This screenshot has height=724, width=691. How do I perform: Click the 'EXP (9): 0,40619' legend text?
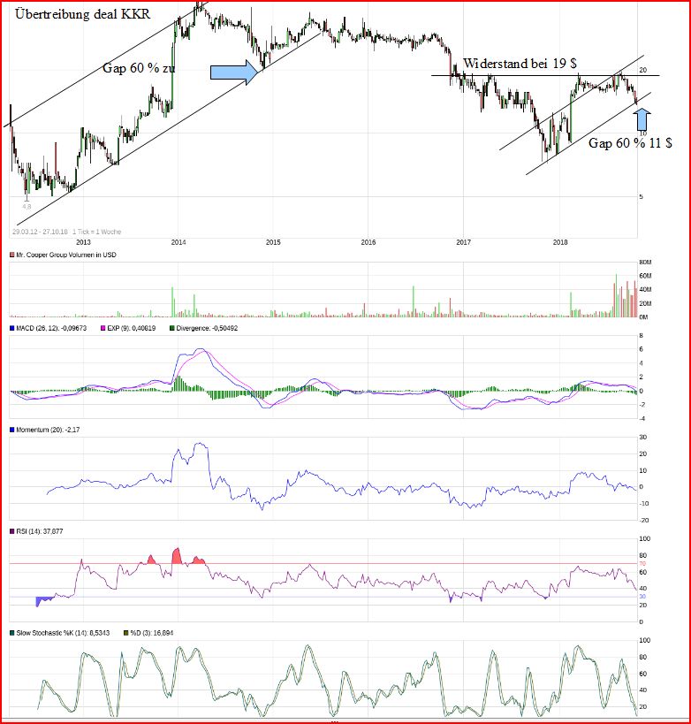coord(131,328)
